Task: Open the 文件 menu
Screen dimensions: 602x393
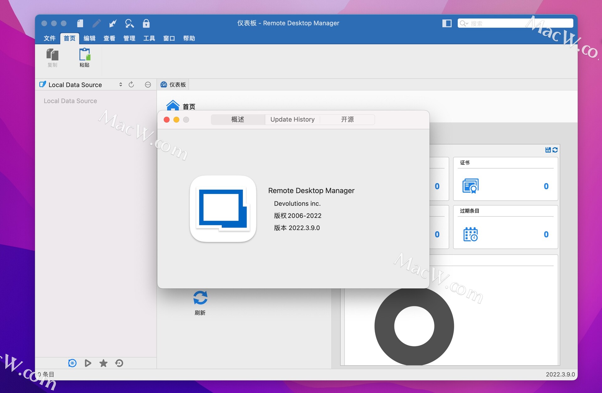Action: pos(50,38)
